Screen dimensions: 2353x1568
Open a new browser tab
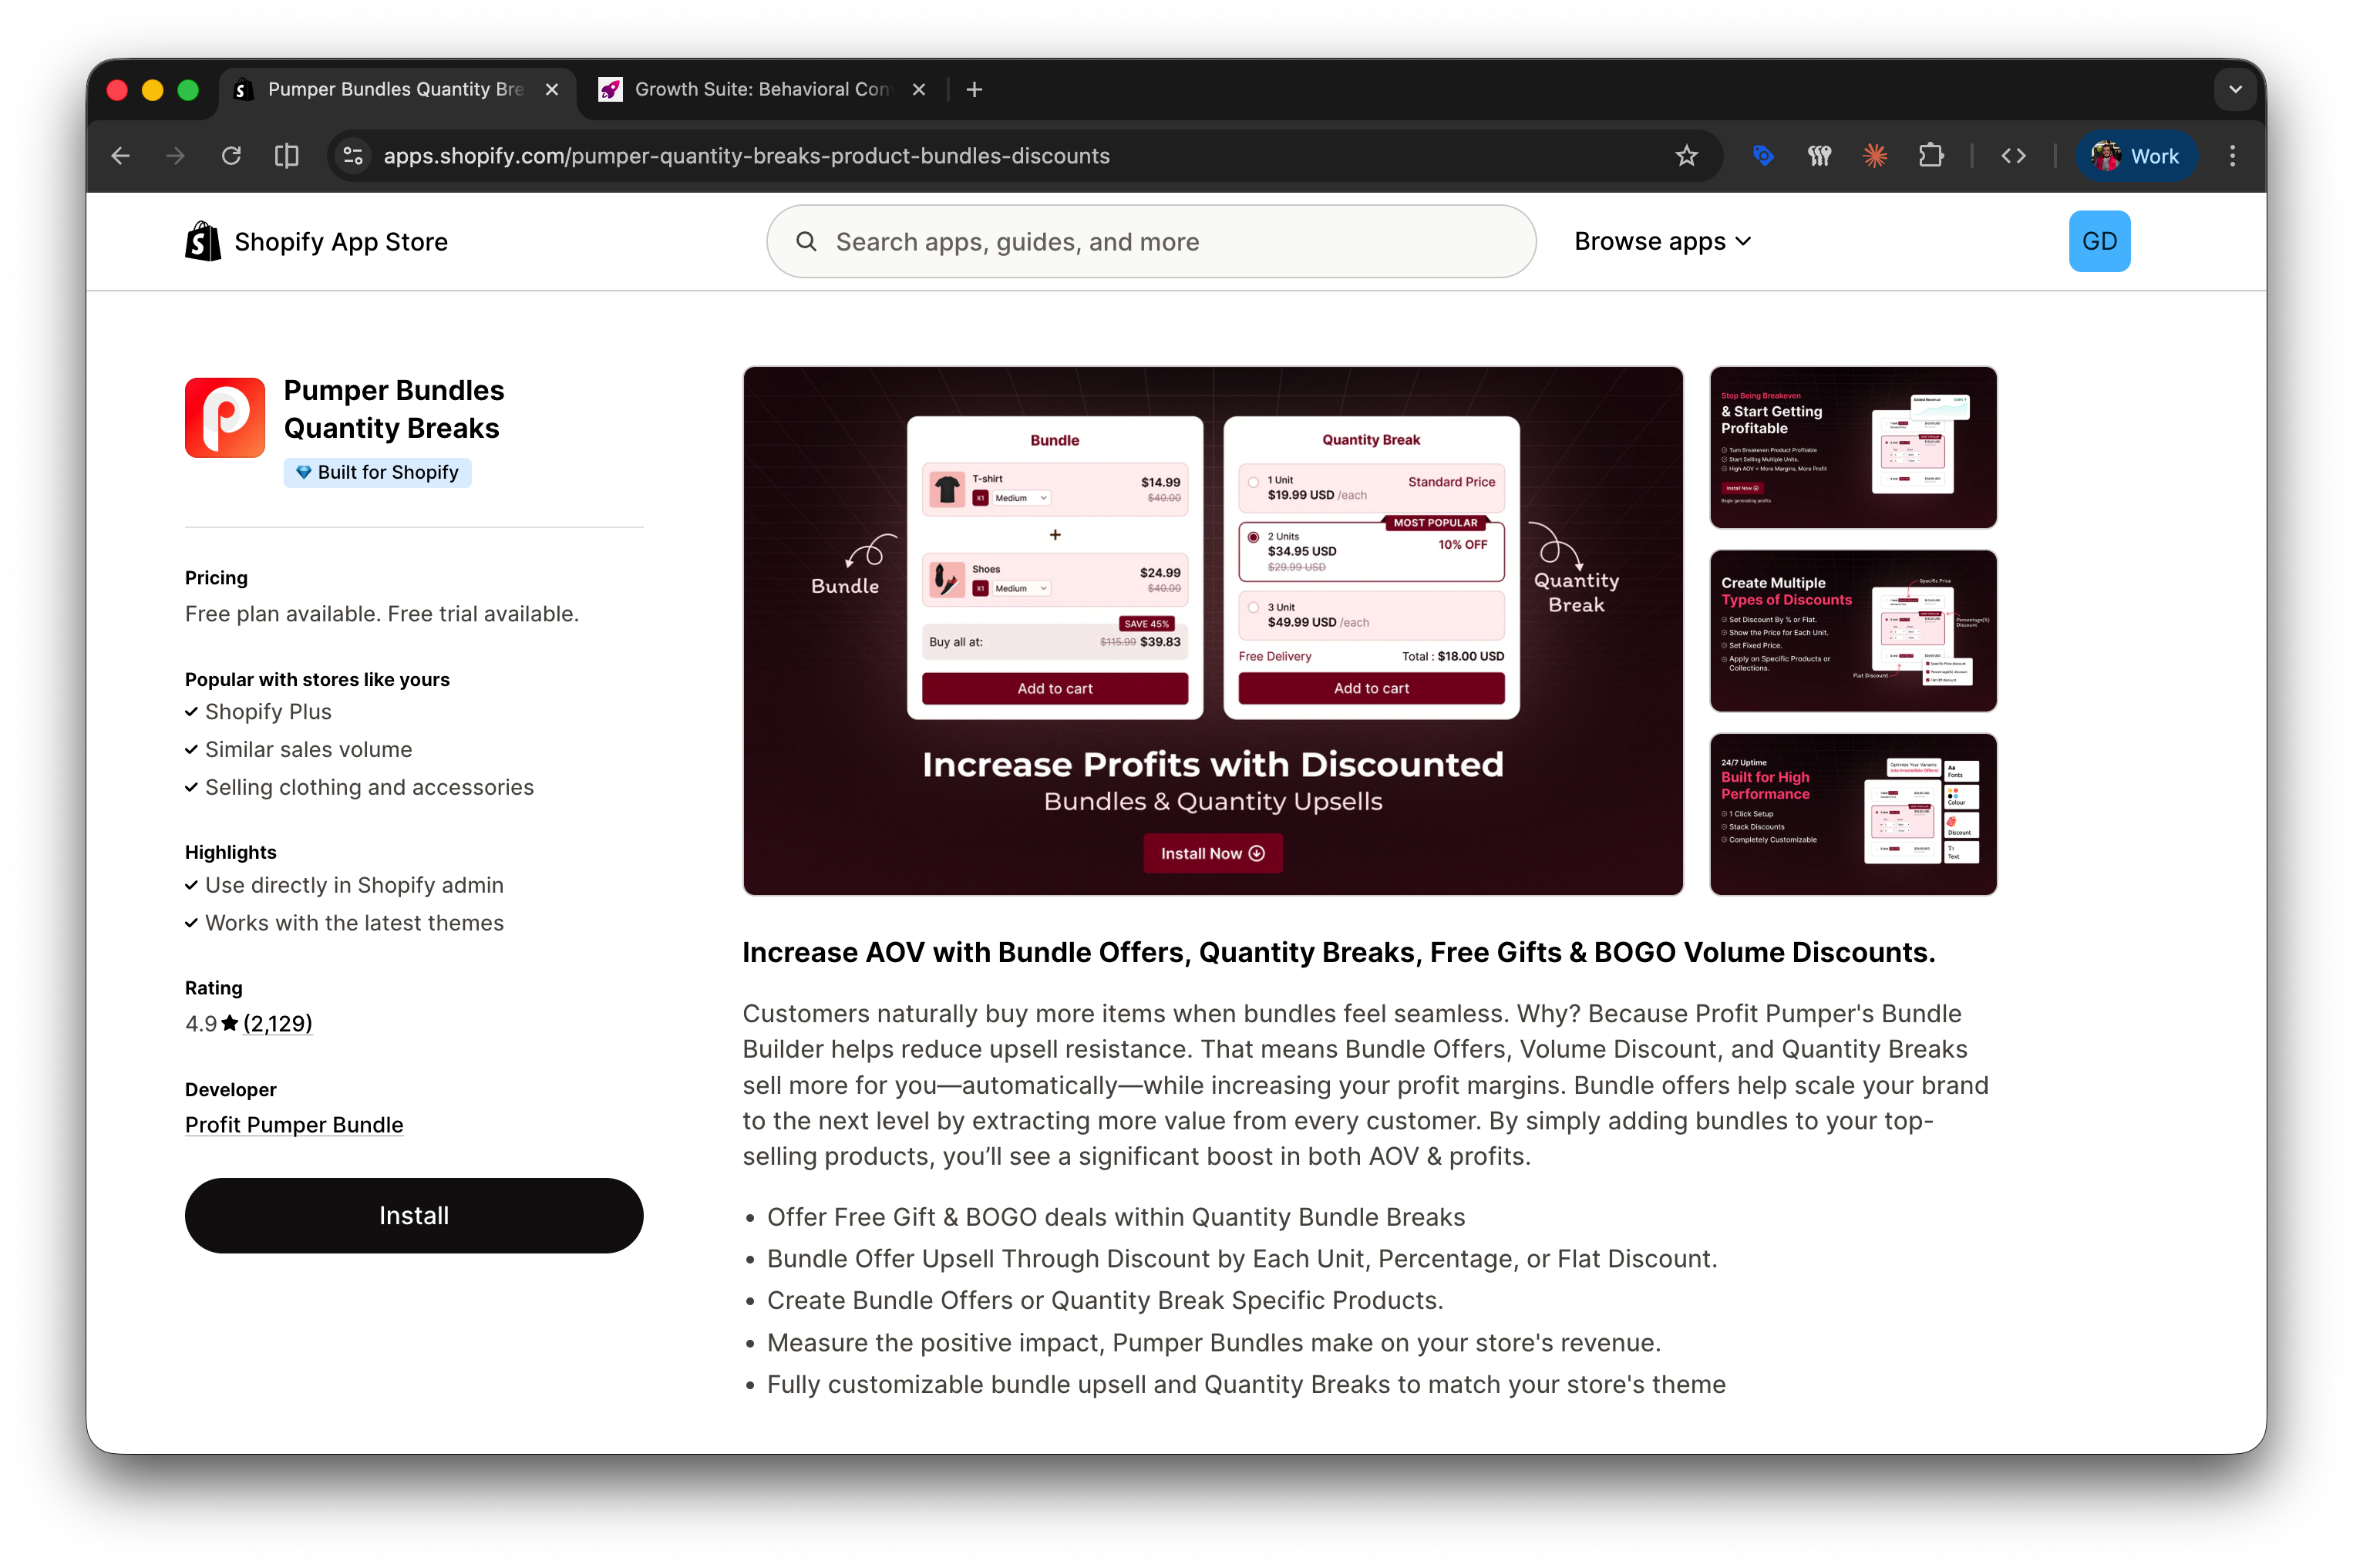coord(974,90)
